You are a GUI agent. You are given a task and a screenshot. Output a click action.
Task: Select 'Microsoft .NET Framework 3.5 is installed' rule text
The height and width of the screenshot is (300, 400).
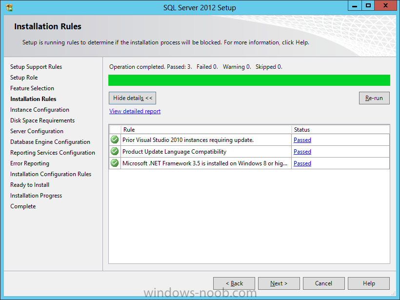(205, 163)
